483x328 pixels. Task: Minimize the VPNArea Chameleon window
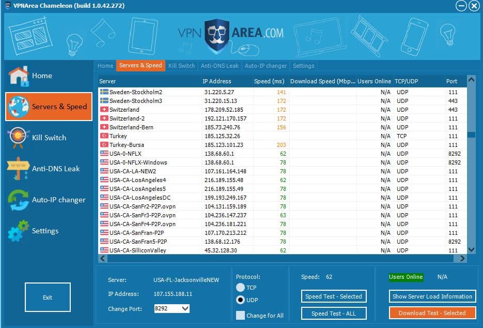pos(461,6)
